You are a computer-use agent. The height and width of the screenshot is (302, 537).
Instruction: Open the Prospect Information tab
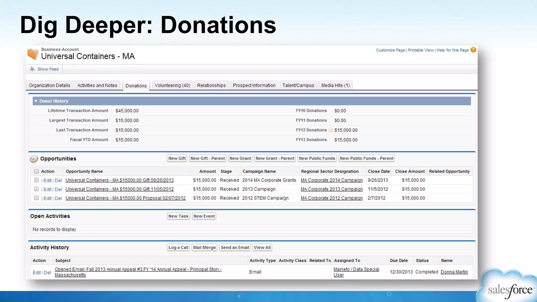tap(254, 85)
